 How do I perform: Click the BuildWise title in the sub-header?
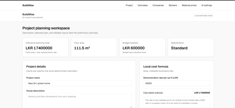28,14
